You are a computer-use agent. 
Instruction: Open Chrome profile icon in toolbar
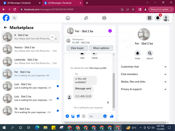pyautogui.click(x=145, y=9)
